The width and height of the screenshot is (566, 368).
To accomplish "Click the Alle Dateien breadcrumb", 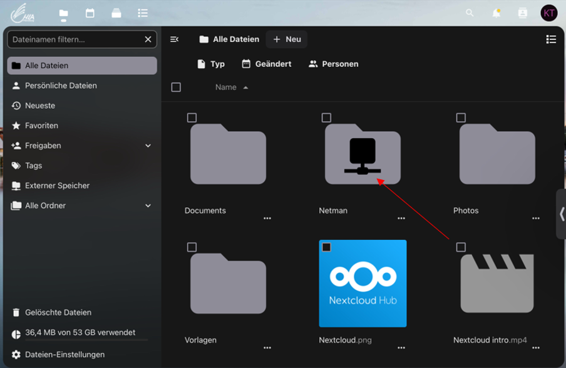I will pyautogui.click(x=229, y=39).
